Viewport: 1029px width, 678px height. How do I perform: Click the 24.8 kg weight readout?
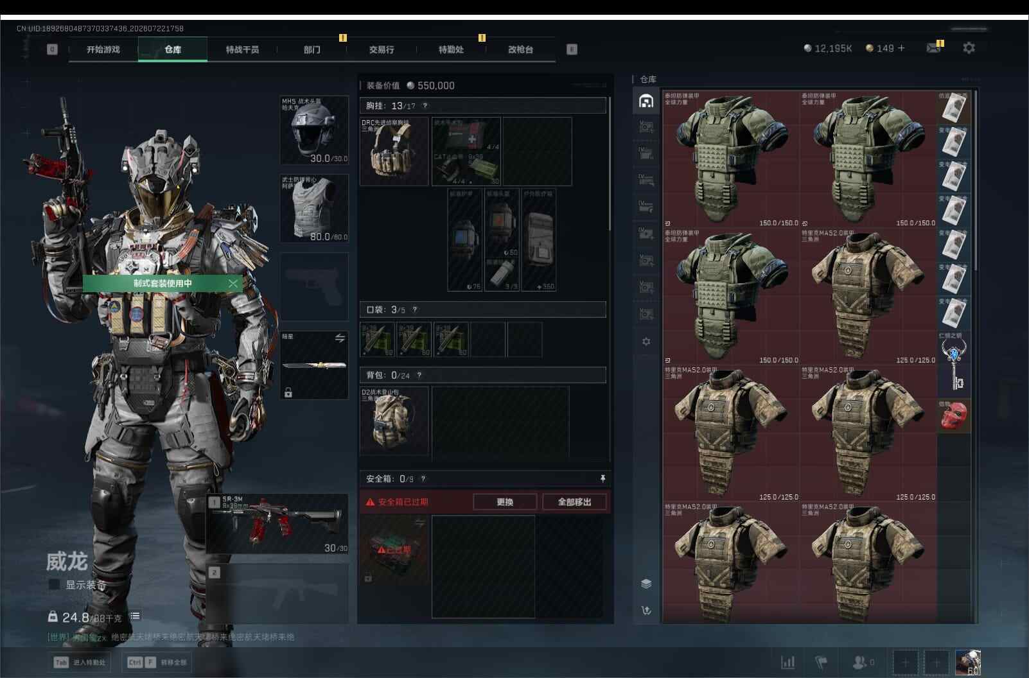coord(85,618)
